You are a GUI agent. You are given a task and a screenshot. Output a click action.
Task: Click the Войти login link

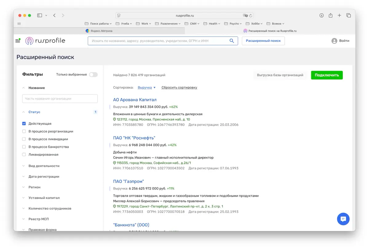click(344, 41)
